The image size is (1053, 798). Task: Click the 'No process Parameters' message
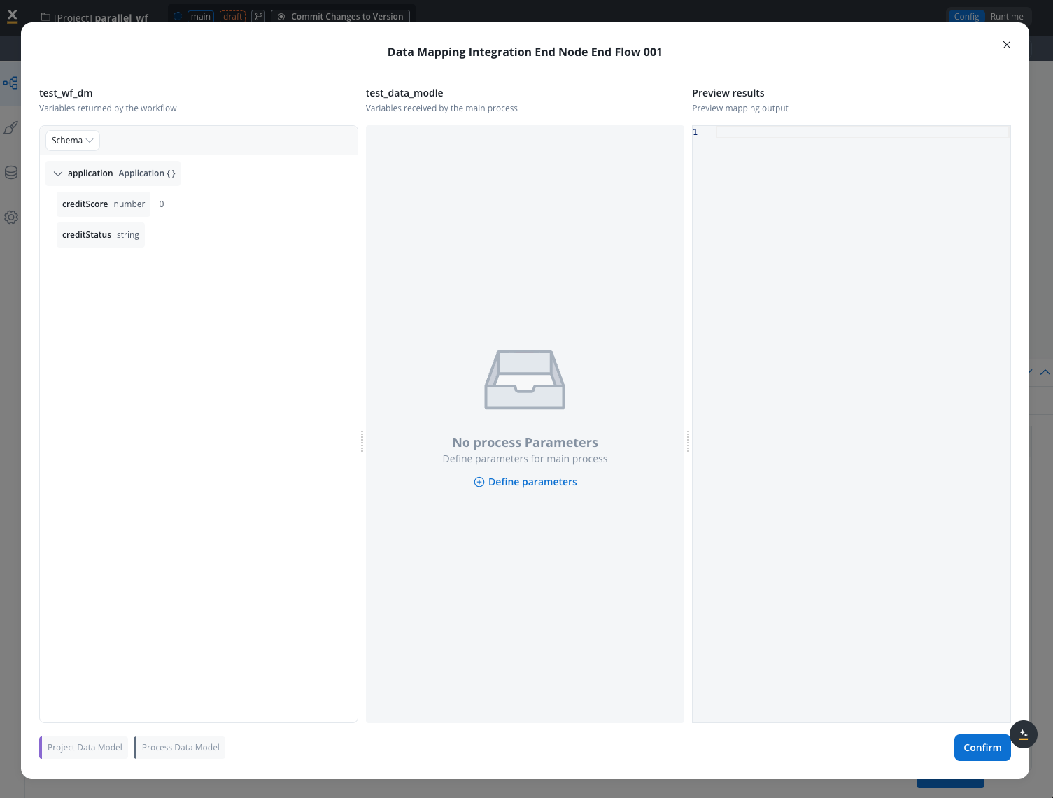525,443
